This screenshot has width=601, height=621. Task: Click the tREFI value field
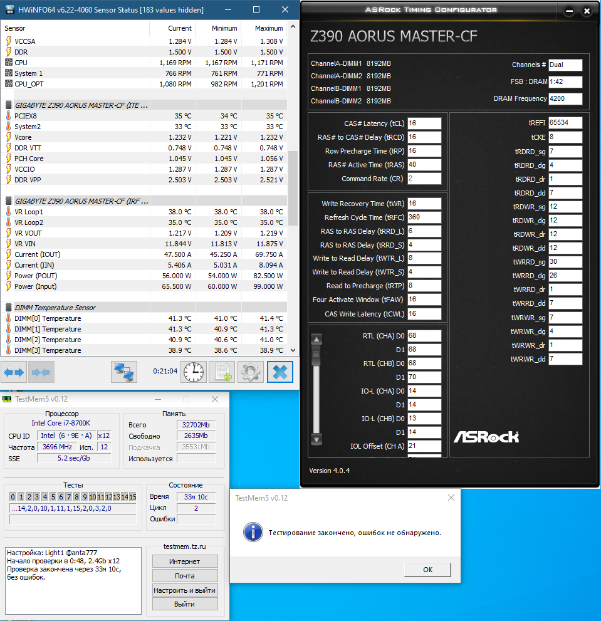[565, 122]
